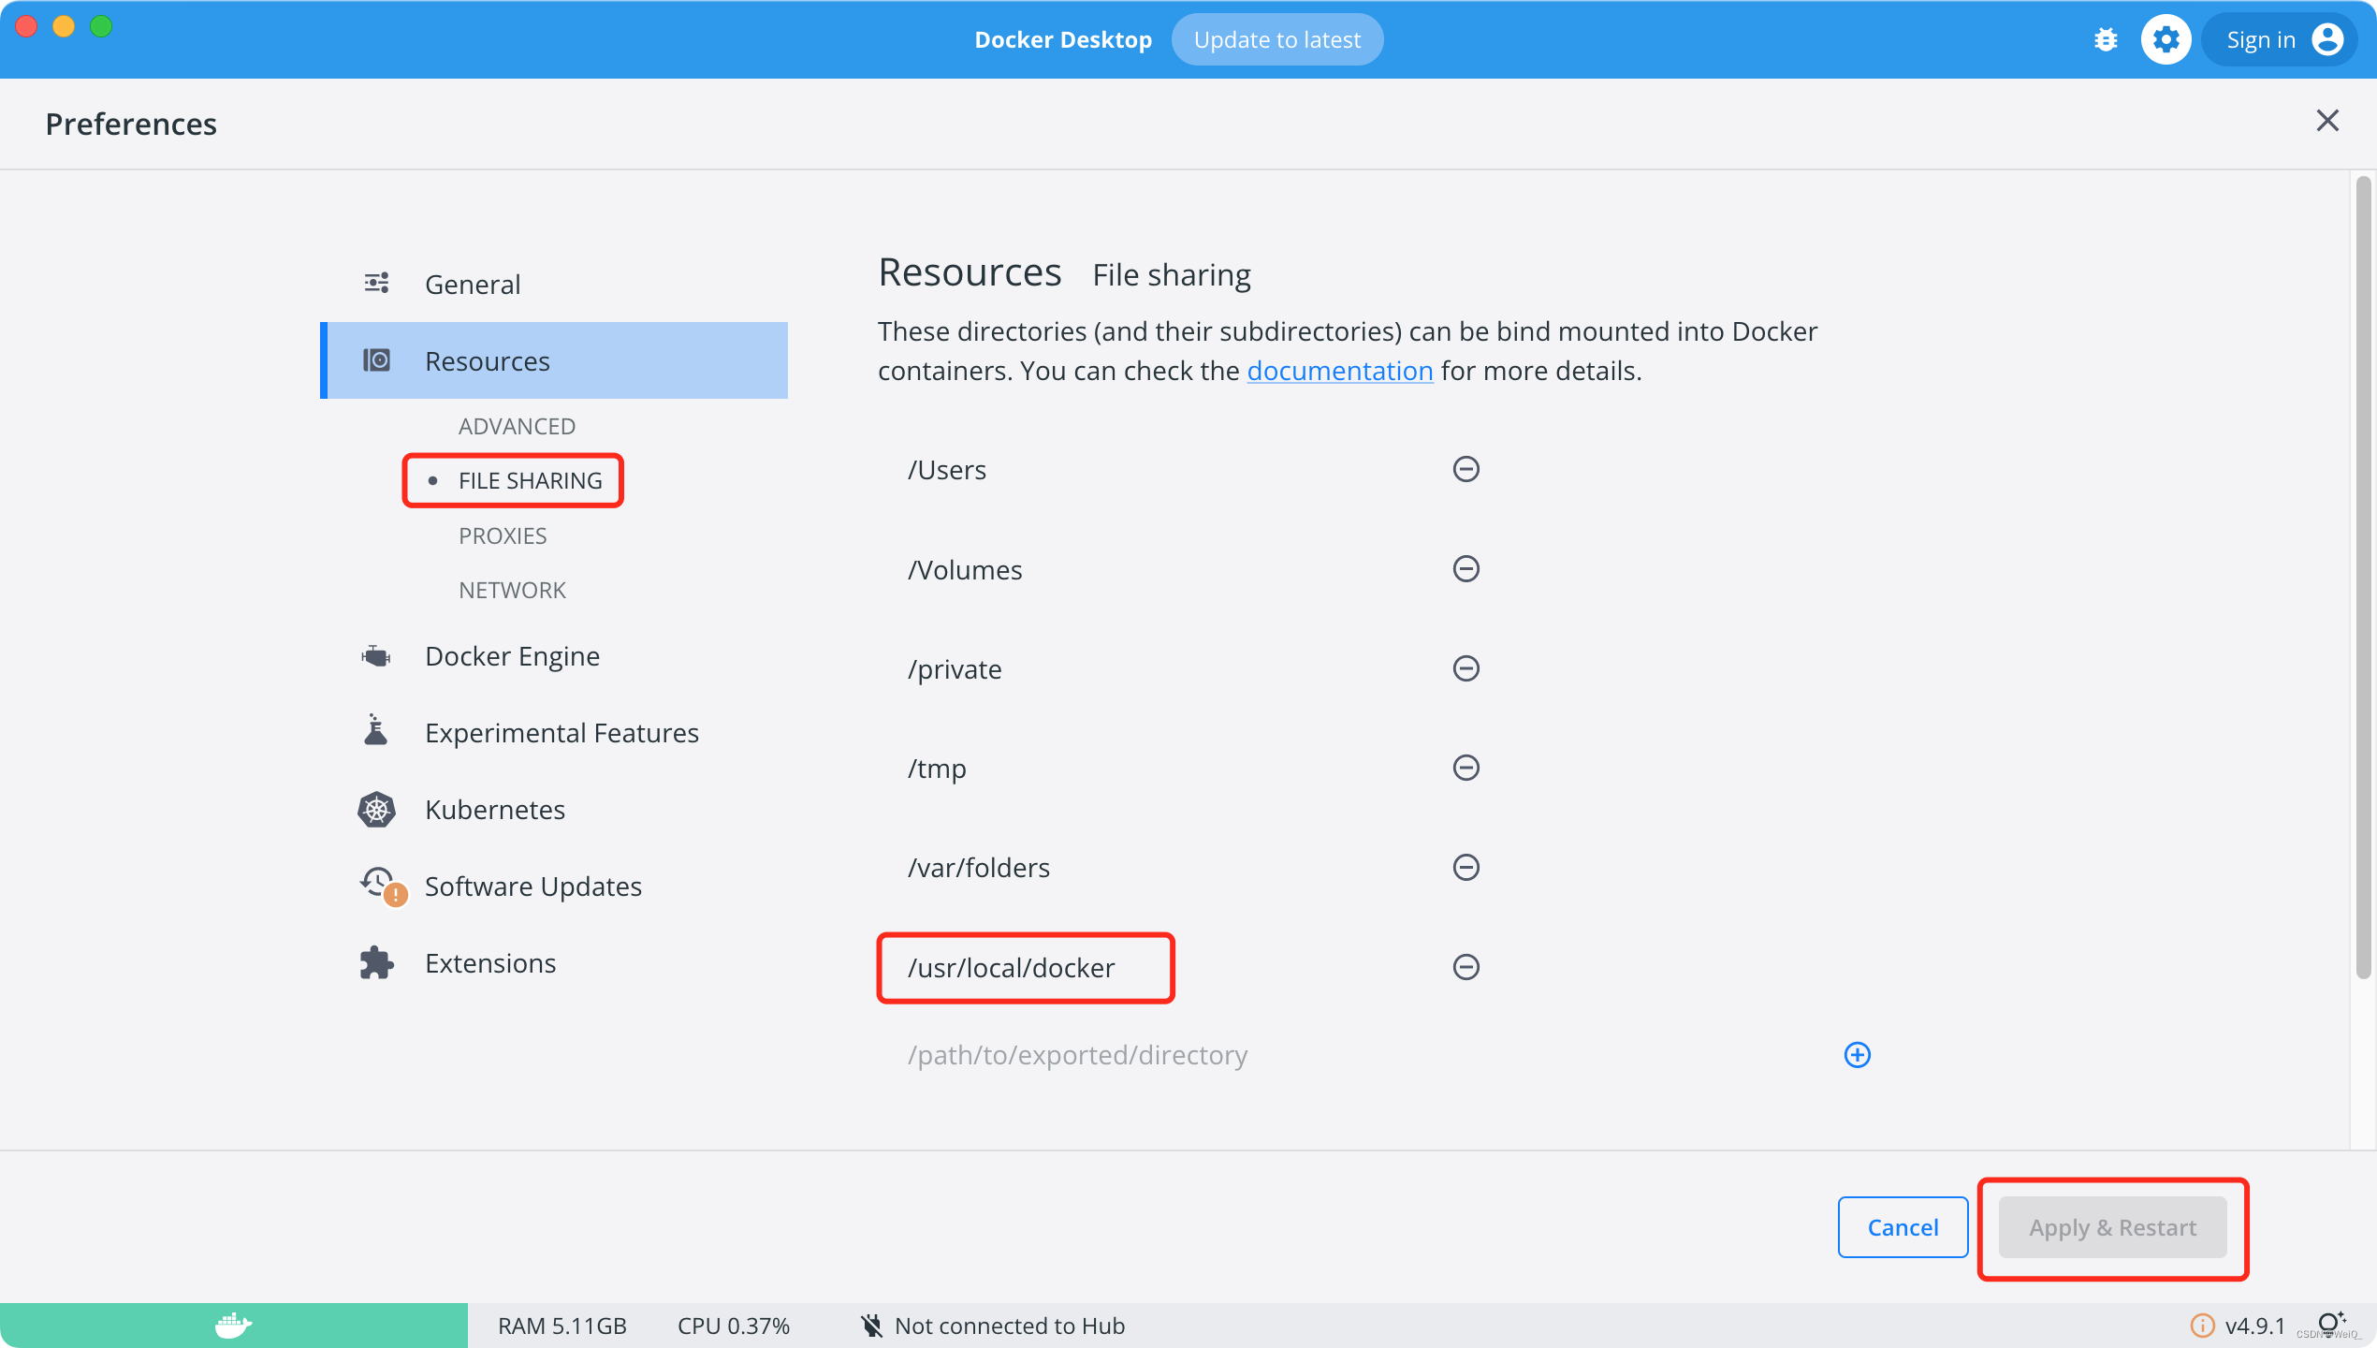
Task: Open Docker Engine settings
Action: click(511, 656)
